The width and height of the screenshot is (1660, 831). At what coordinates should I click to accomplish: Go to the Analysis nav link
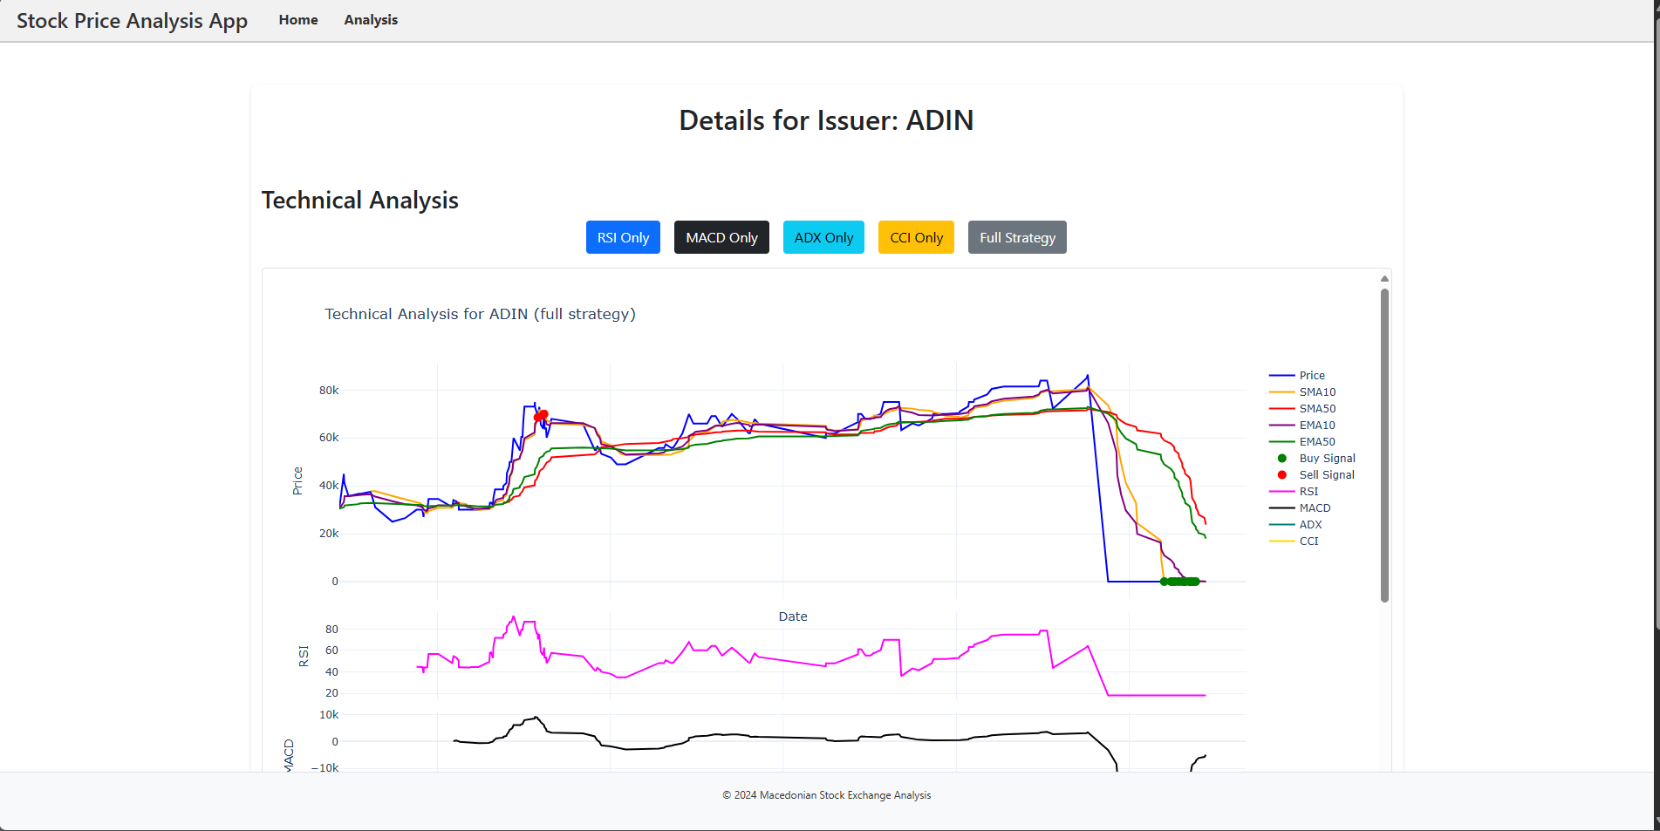371,20
